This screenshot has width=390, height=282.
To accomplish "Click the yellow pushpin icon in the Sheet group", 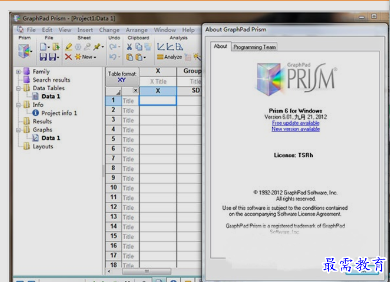I will (96, 47).
